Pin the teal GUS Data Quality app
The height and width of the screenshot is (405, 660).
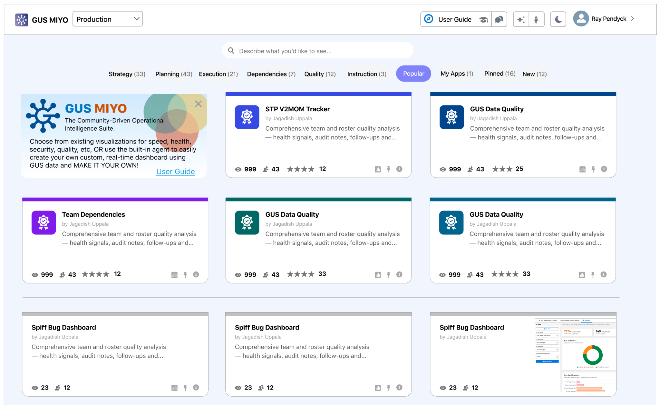pyautogui.click(x=389, y=275)
